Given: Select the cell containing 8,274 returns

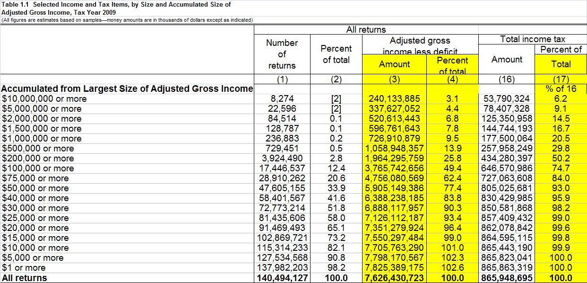Looking at the screenshot, I should pyautogui.click(x=282, y=99).
